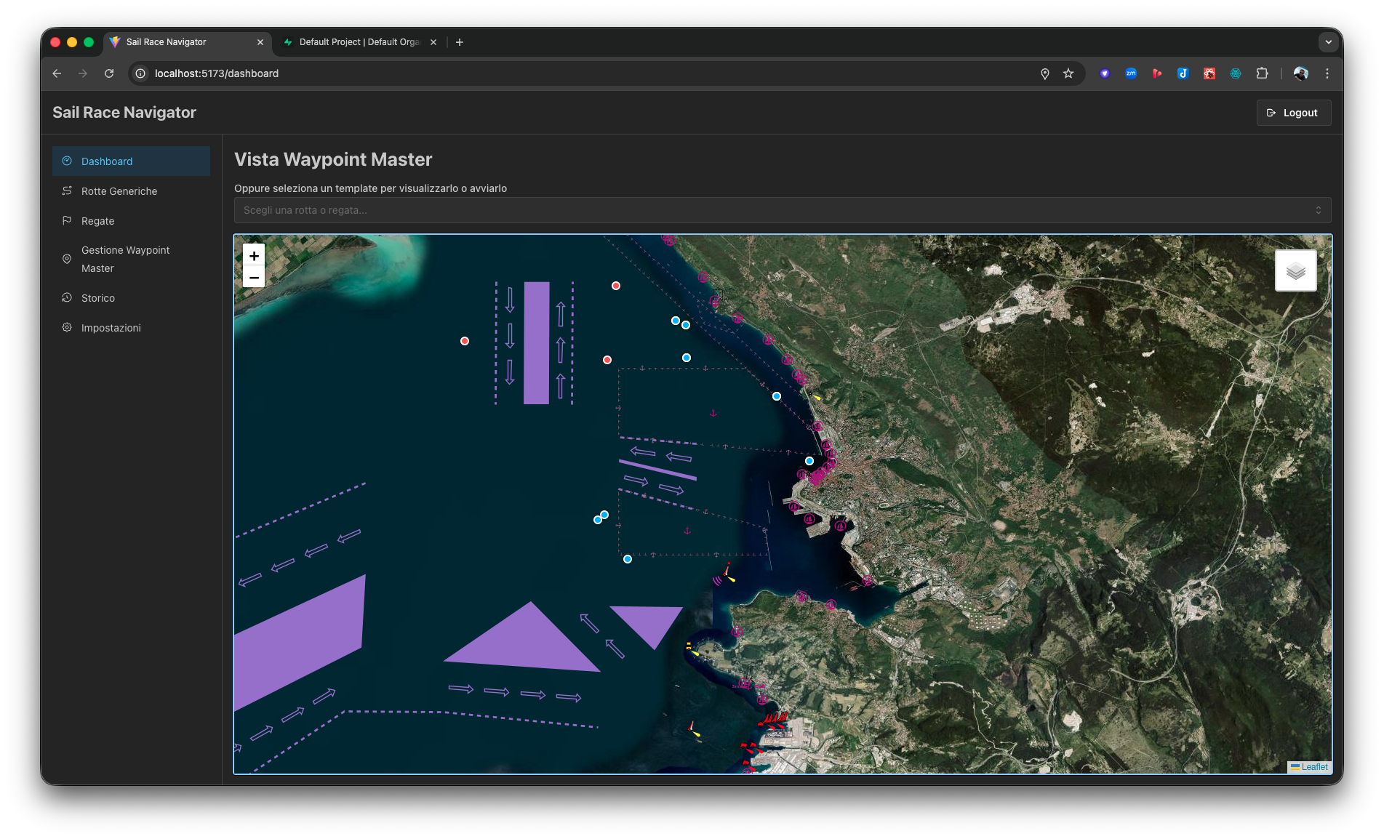
Task: Select the Dashboard compass icon
Action: (x=67, y=161)
